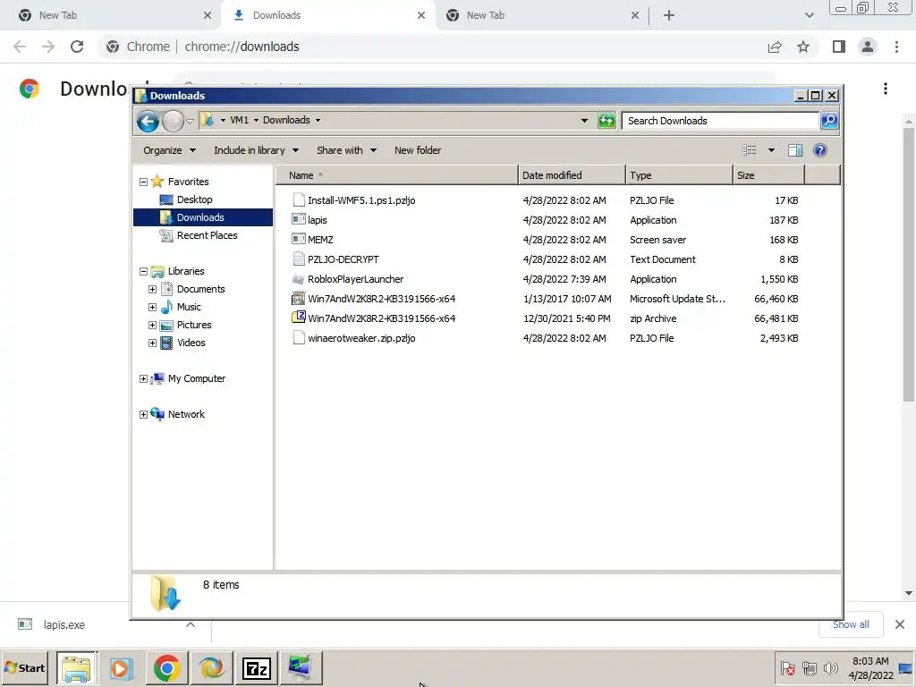The width and height of the screenshot is (916, 687).
Task: Click the Chrome downloads page scrollbar
Action: coord(909,264)
